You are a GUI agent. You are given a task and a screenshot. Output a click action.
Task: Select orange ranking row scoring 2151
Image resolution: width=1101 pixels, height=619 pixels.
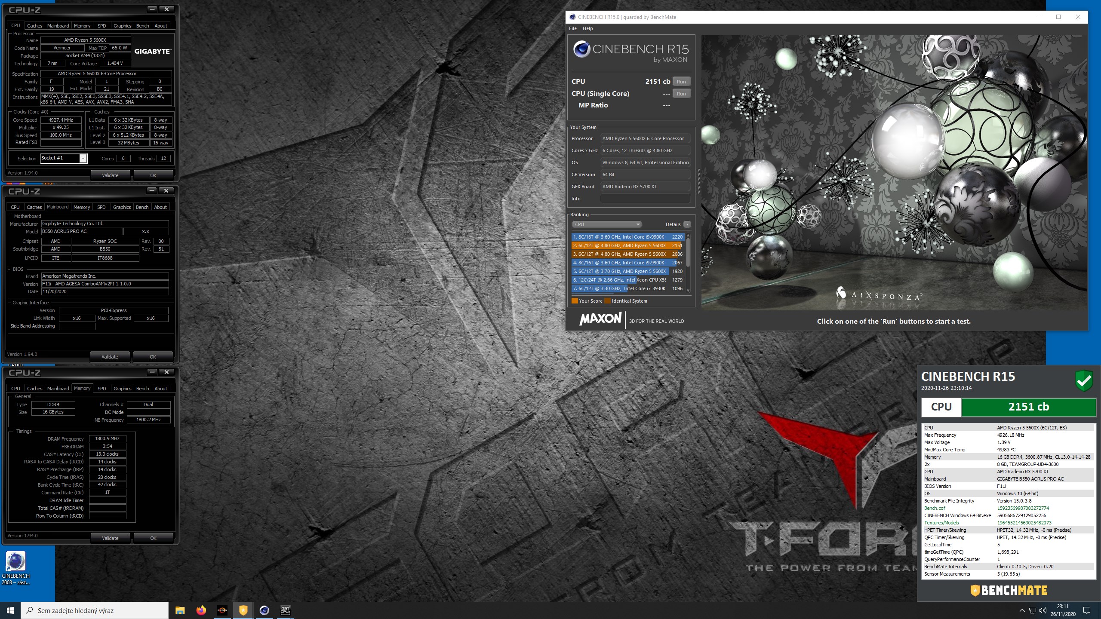click(627, 245)
